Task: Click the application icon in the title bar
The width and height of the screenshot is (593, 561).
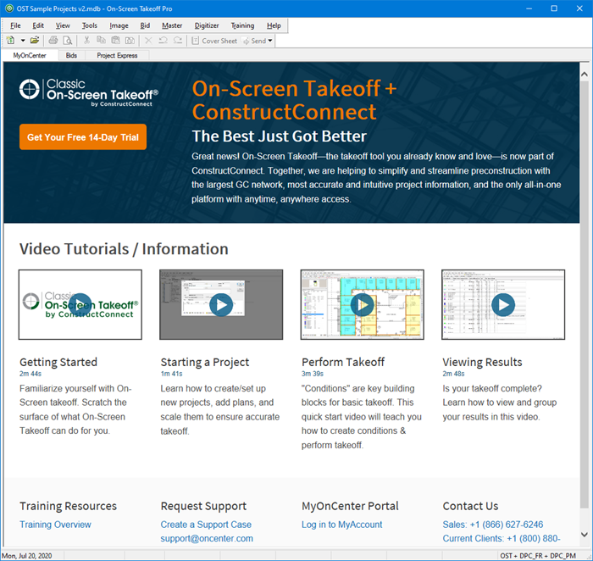Action: [9, 8]
